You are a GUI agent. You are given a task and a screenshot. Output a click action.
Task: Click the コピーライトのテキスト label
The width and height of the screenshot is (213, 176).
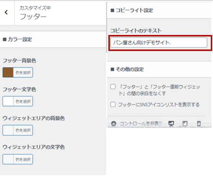136,31
